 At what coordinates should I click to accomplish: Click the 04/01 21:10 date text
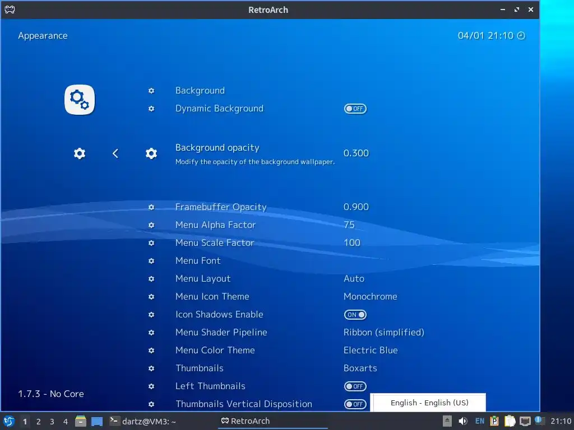click(x=485, y=35)
